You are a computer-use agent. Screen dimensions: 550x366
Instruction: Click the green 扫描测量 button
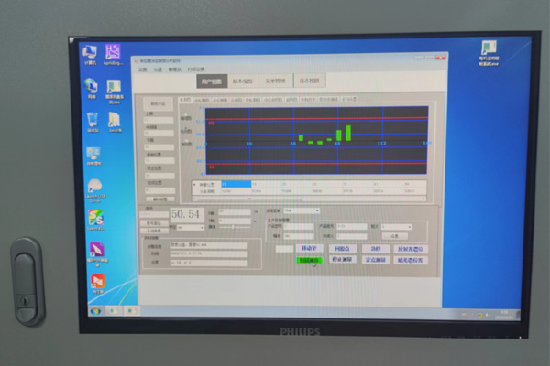tap(308, 260)
